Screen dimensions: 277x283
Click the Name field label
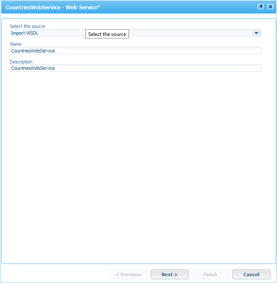point(16,44)
